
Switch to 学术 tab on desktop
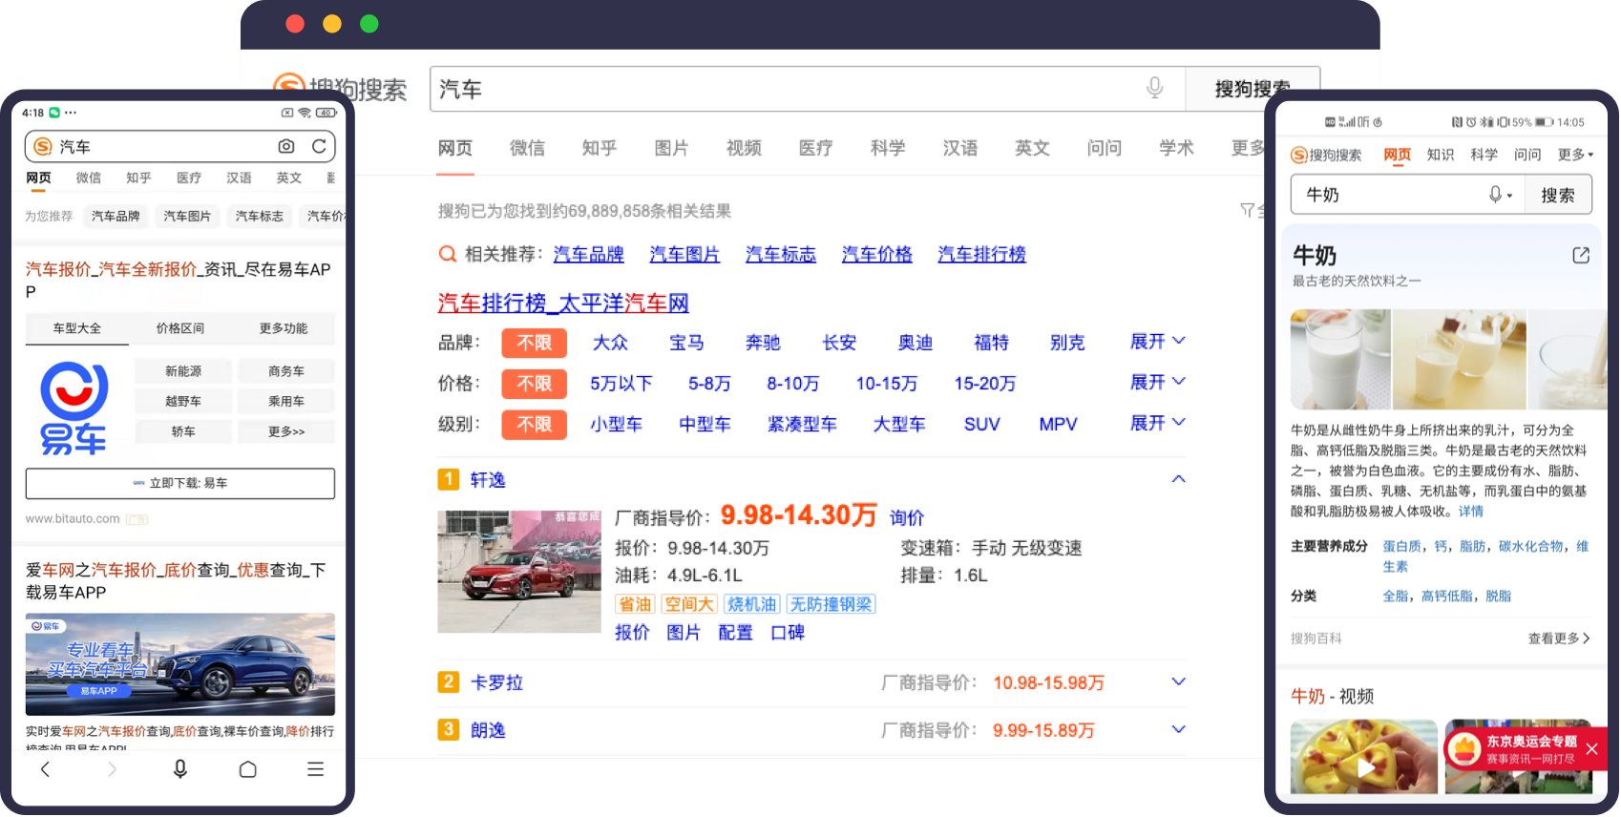click(x=1176, y=148)
